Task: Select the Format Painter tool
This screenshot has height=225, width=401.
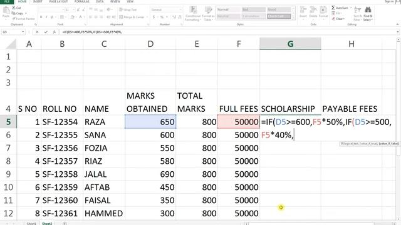Action: (23, 19)
